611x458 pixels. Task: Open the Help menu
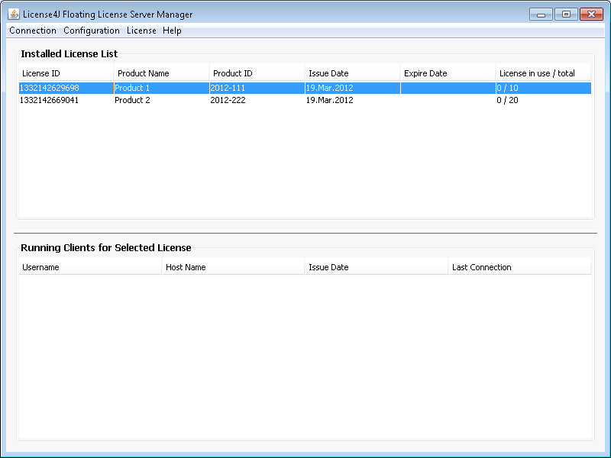pyautogui.click(x=172, y=31)
